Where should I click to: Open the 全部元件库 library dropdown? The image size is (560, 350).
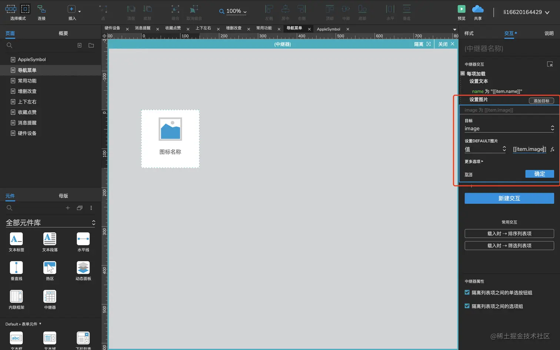coord(50,223)
